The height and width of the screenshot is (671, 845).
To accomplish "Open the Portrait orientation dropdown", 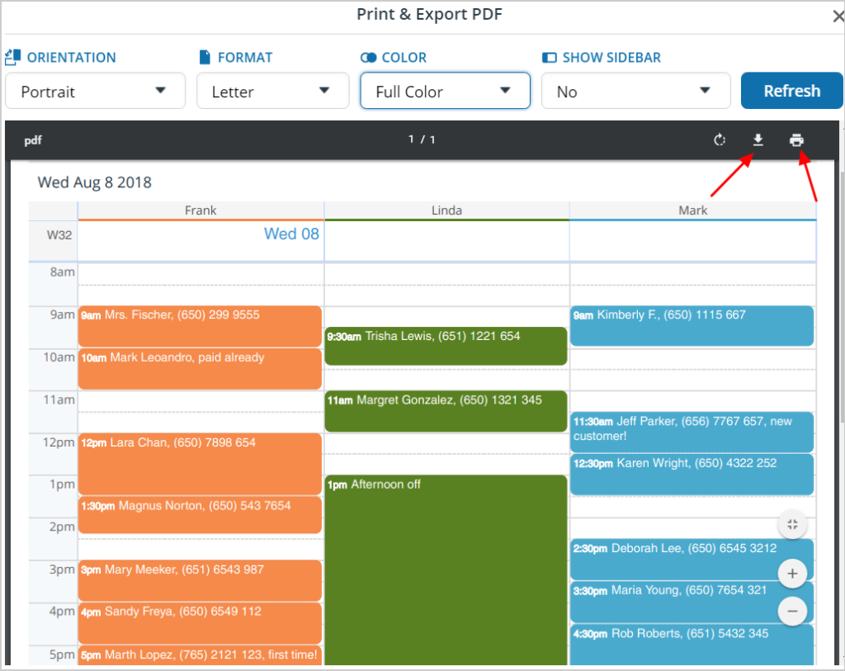I will click(95, 91).
